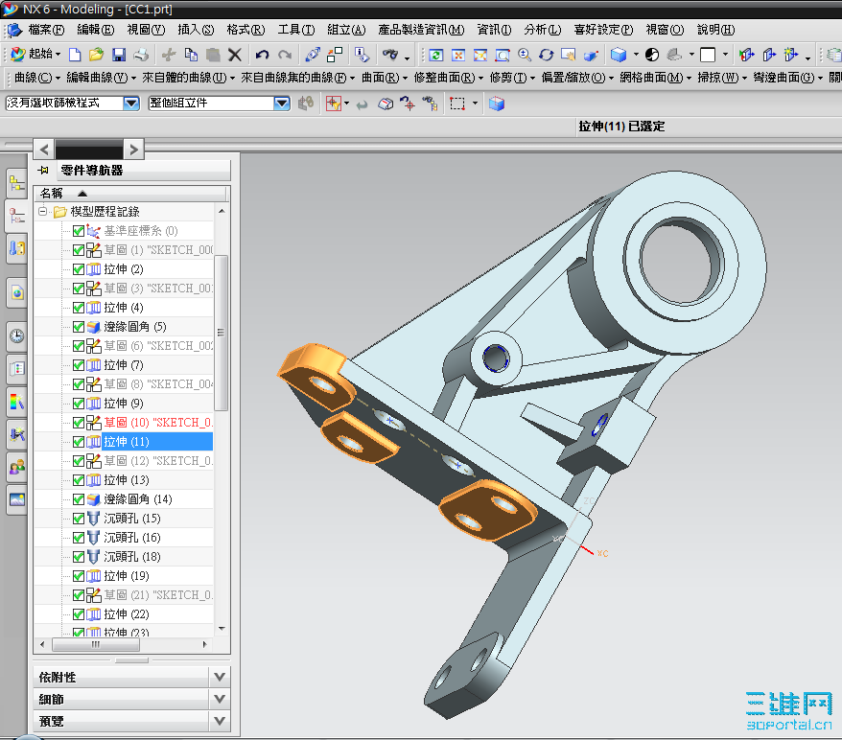This screenshot has width=842, height=740.
Task: Click the Rotate view icon
Action: point(546,56)
